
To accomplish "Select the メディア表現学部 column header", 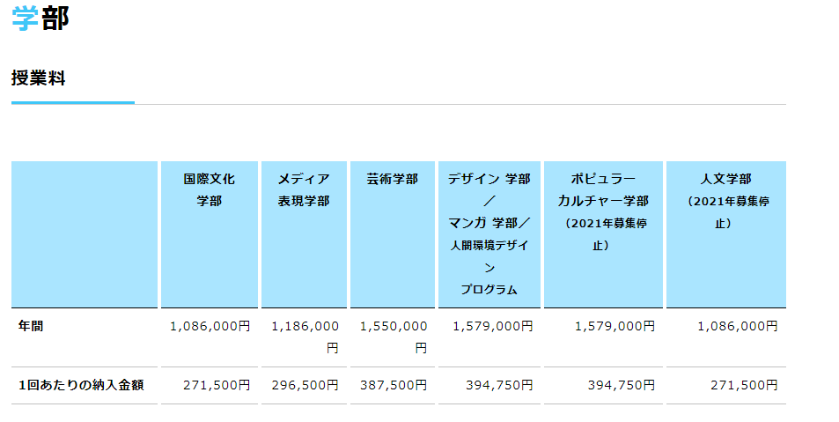I will tap(304, 189).
